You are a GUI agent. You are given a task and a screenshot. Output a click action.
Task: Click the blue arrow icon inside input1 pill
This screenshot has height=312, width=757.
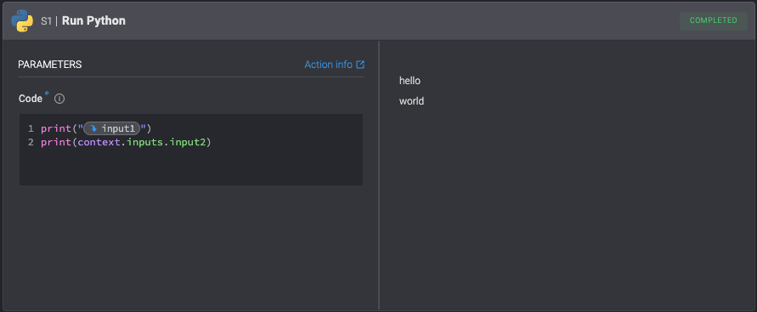pos(93,128)
